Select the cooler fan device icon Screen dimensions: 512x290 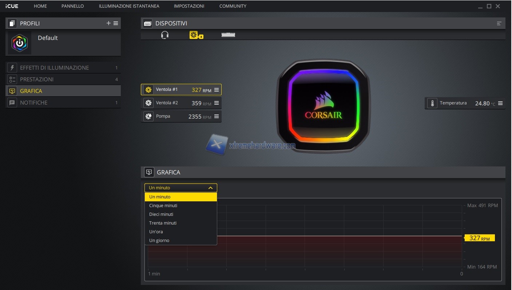[196, 35]
